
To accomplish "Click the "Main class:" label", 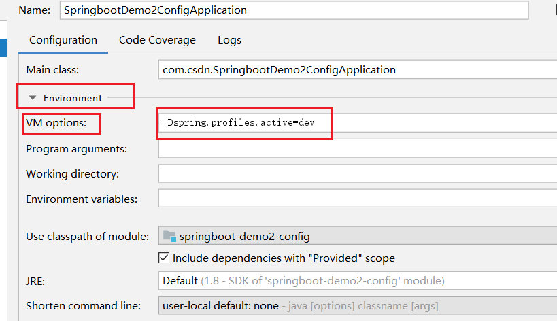I will pos(52,69).
